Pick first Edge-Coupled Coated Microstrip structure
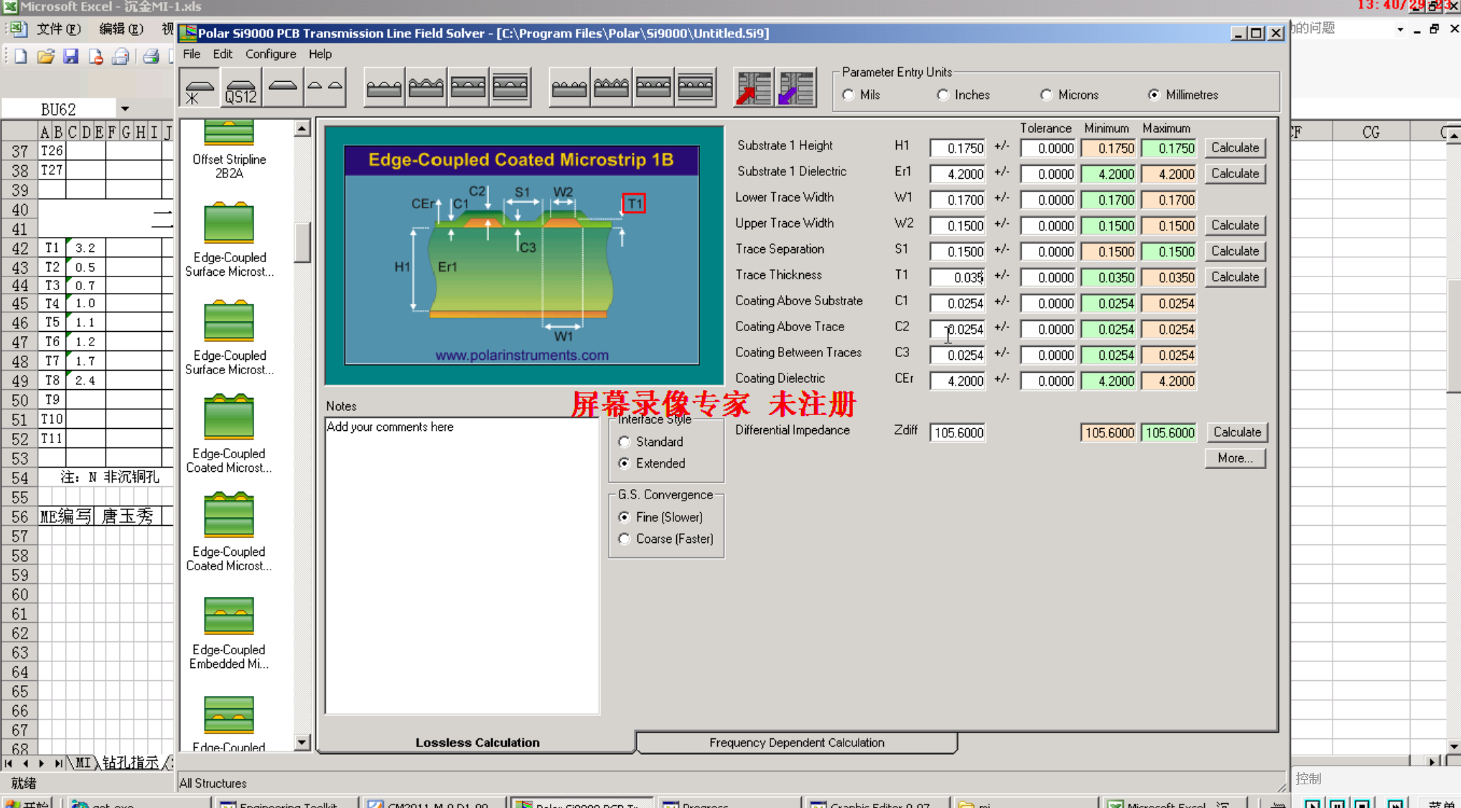The image size is (1461, 808). tap(229, 435)
